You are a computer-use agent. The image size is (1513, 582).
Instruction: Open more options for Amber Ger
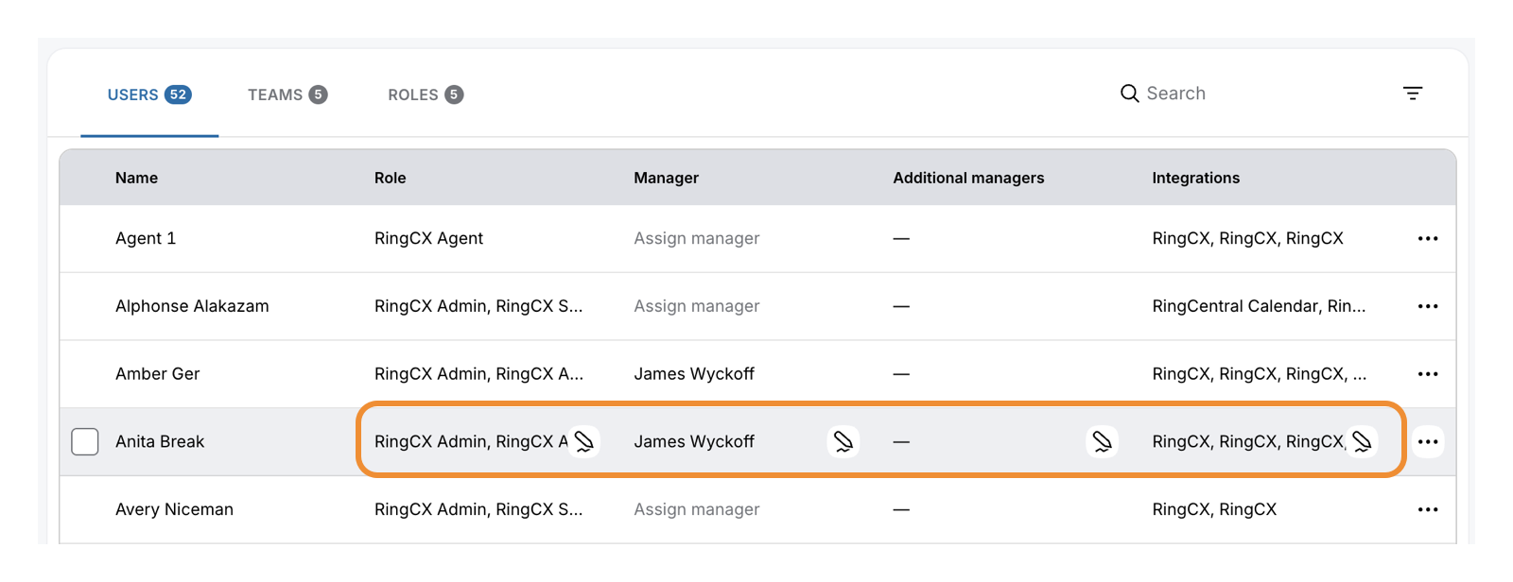click(1428, 374)
